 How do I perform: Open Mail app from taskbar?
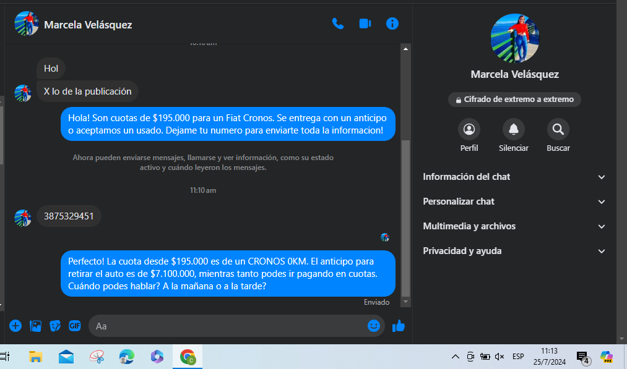click(x=66, y=357)
